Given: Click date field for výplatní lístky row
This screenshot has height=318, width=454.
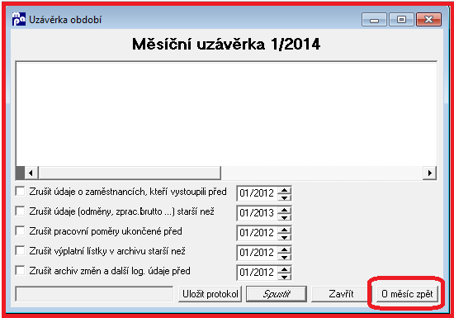Looking at the screenshot, I should coord(257,253).
